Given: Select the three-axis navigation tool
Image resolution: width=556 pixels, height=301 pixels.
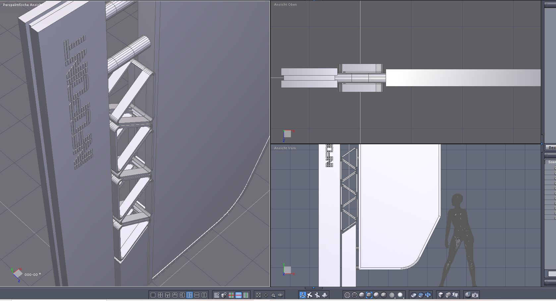Looking at the screenshot, I should point(303,295).
